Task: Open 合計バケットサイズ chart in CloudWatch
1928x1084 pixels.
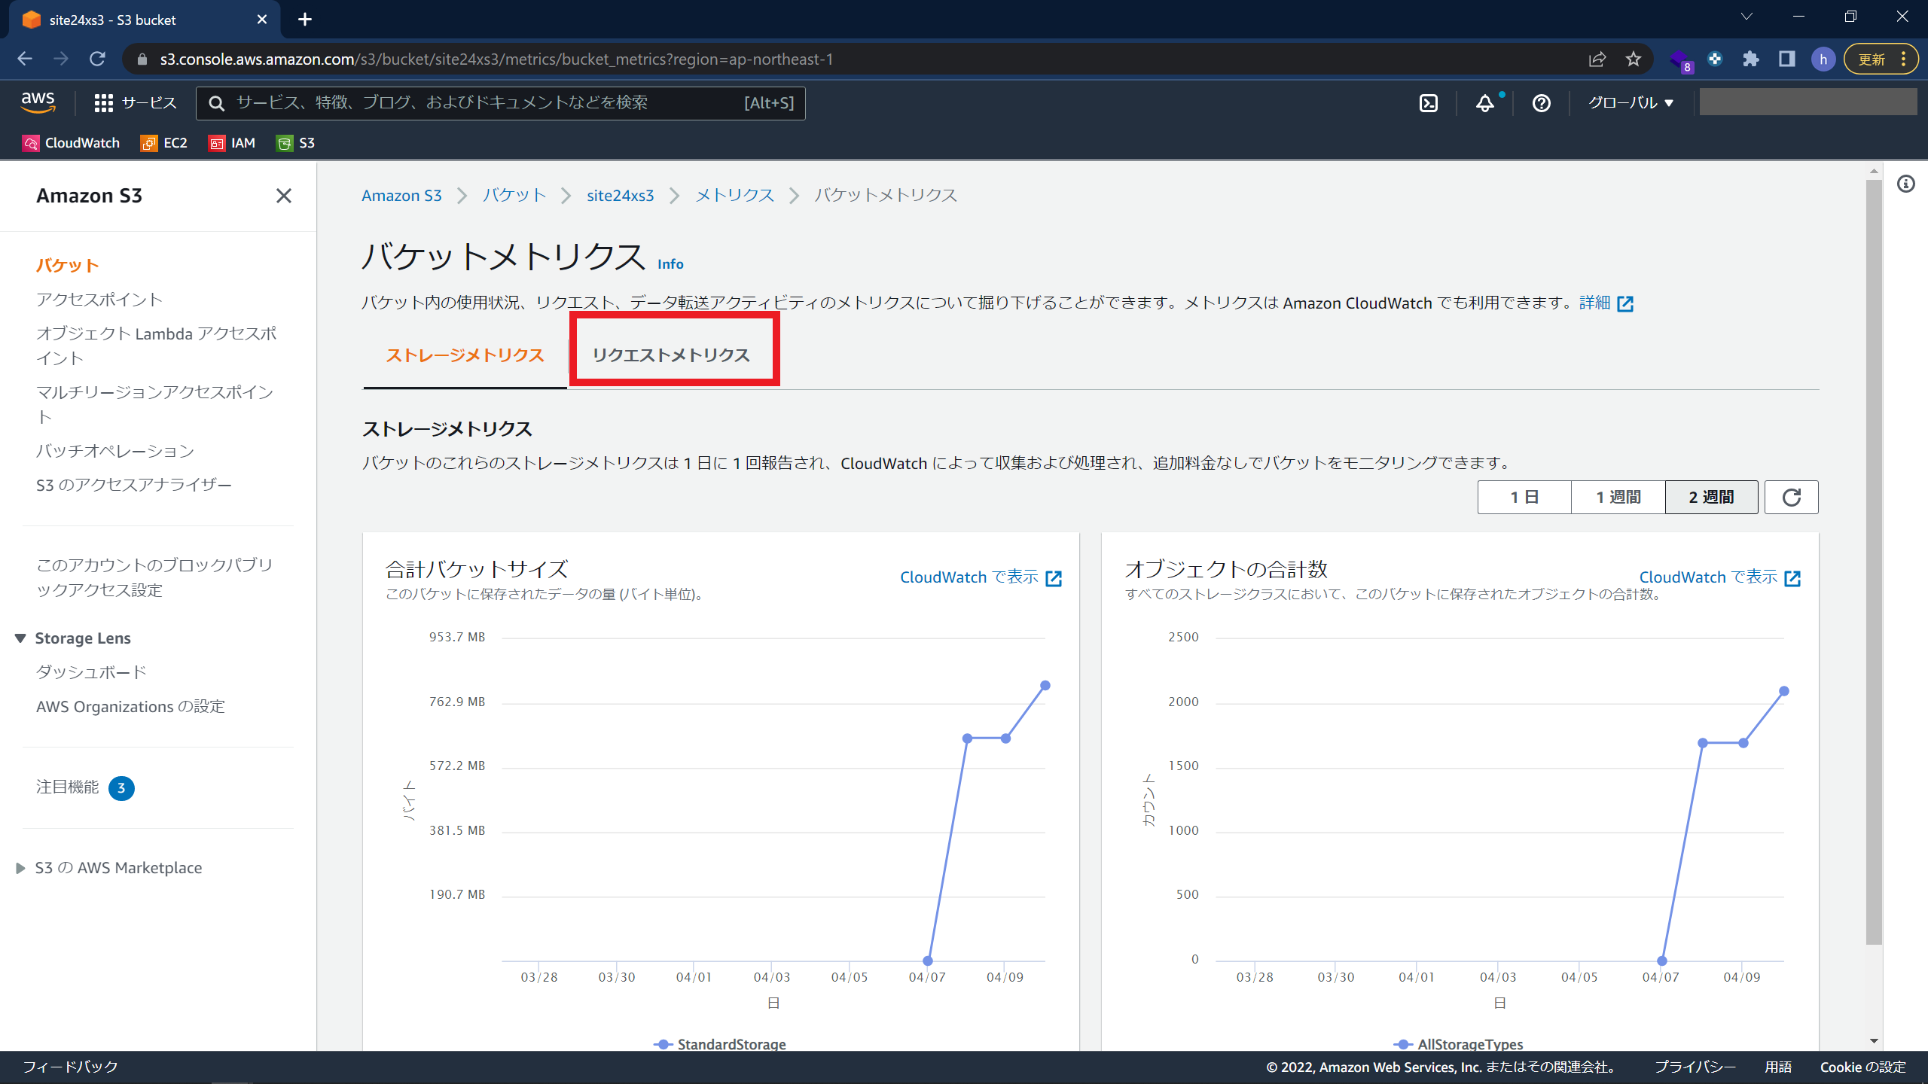Action: click(x=981, y=577)
